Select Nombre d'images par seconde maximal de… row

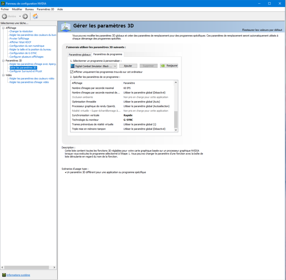[x=122, y=93]
